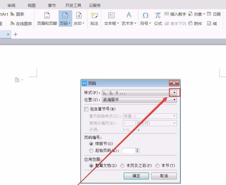Open the 样式 page number format dropdown
Screen dimensions: 226x185
[174, 92]
